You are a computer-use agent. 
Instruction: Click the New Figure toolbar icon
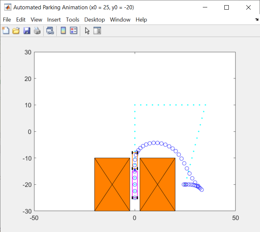point(6,31)
